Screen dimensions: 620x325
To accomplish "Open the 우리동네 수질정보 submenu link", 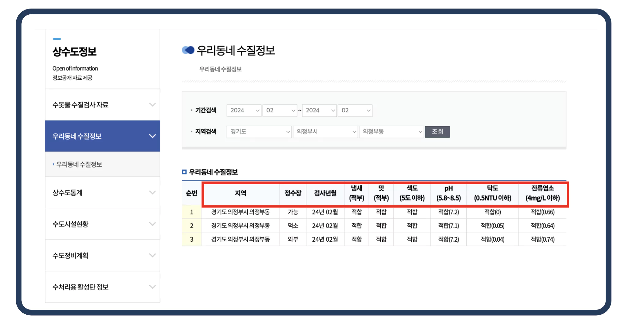I will [x=79, y=164].
